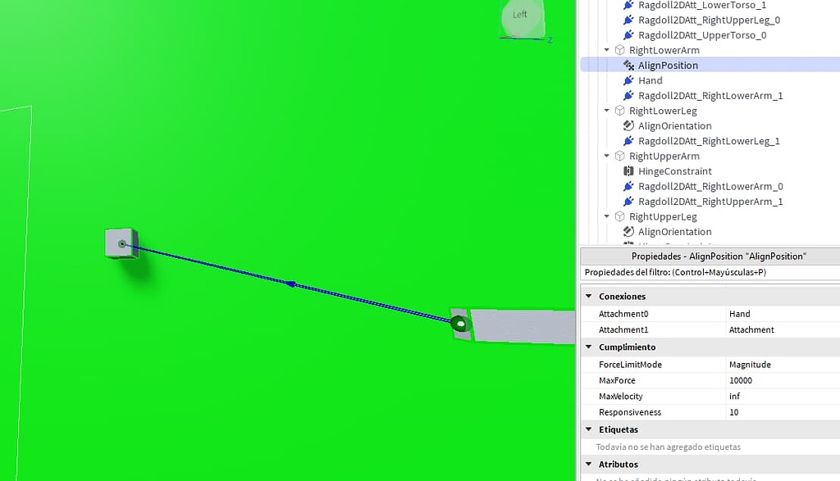The width and height of the screenshot is (840, 481).
Task: Collapse the RightUpperLeg tree node
Action: [x=606, y=216]
